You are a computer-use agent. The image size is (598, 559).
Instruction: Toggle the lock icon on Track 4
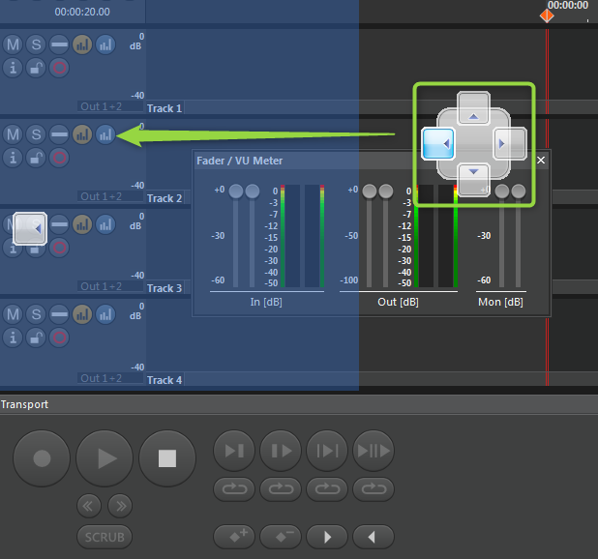point(36,337)
